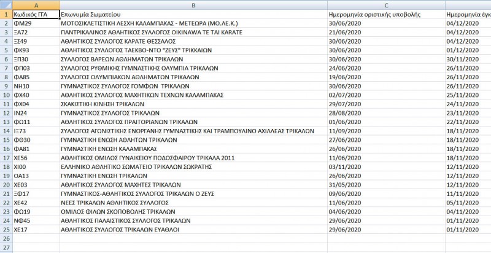Click the Select All corner box

5,4
